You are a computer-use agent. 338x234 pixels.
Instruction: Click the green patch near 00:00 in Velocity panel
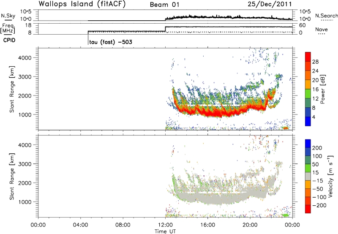click(286, 215)
